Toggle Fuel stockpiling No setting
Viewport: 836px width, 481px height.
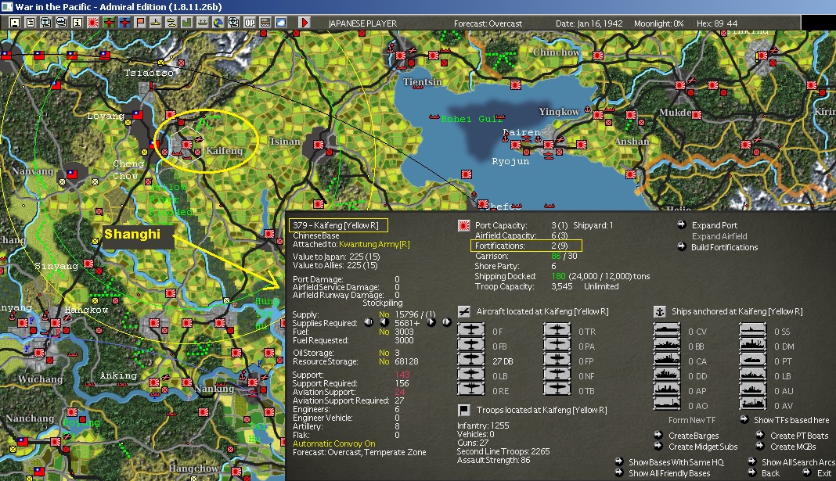pos(384,332)
